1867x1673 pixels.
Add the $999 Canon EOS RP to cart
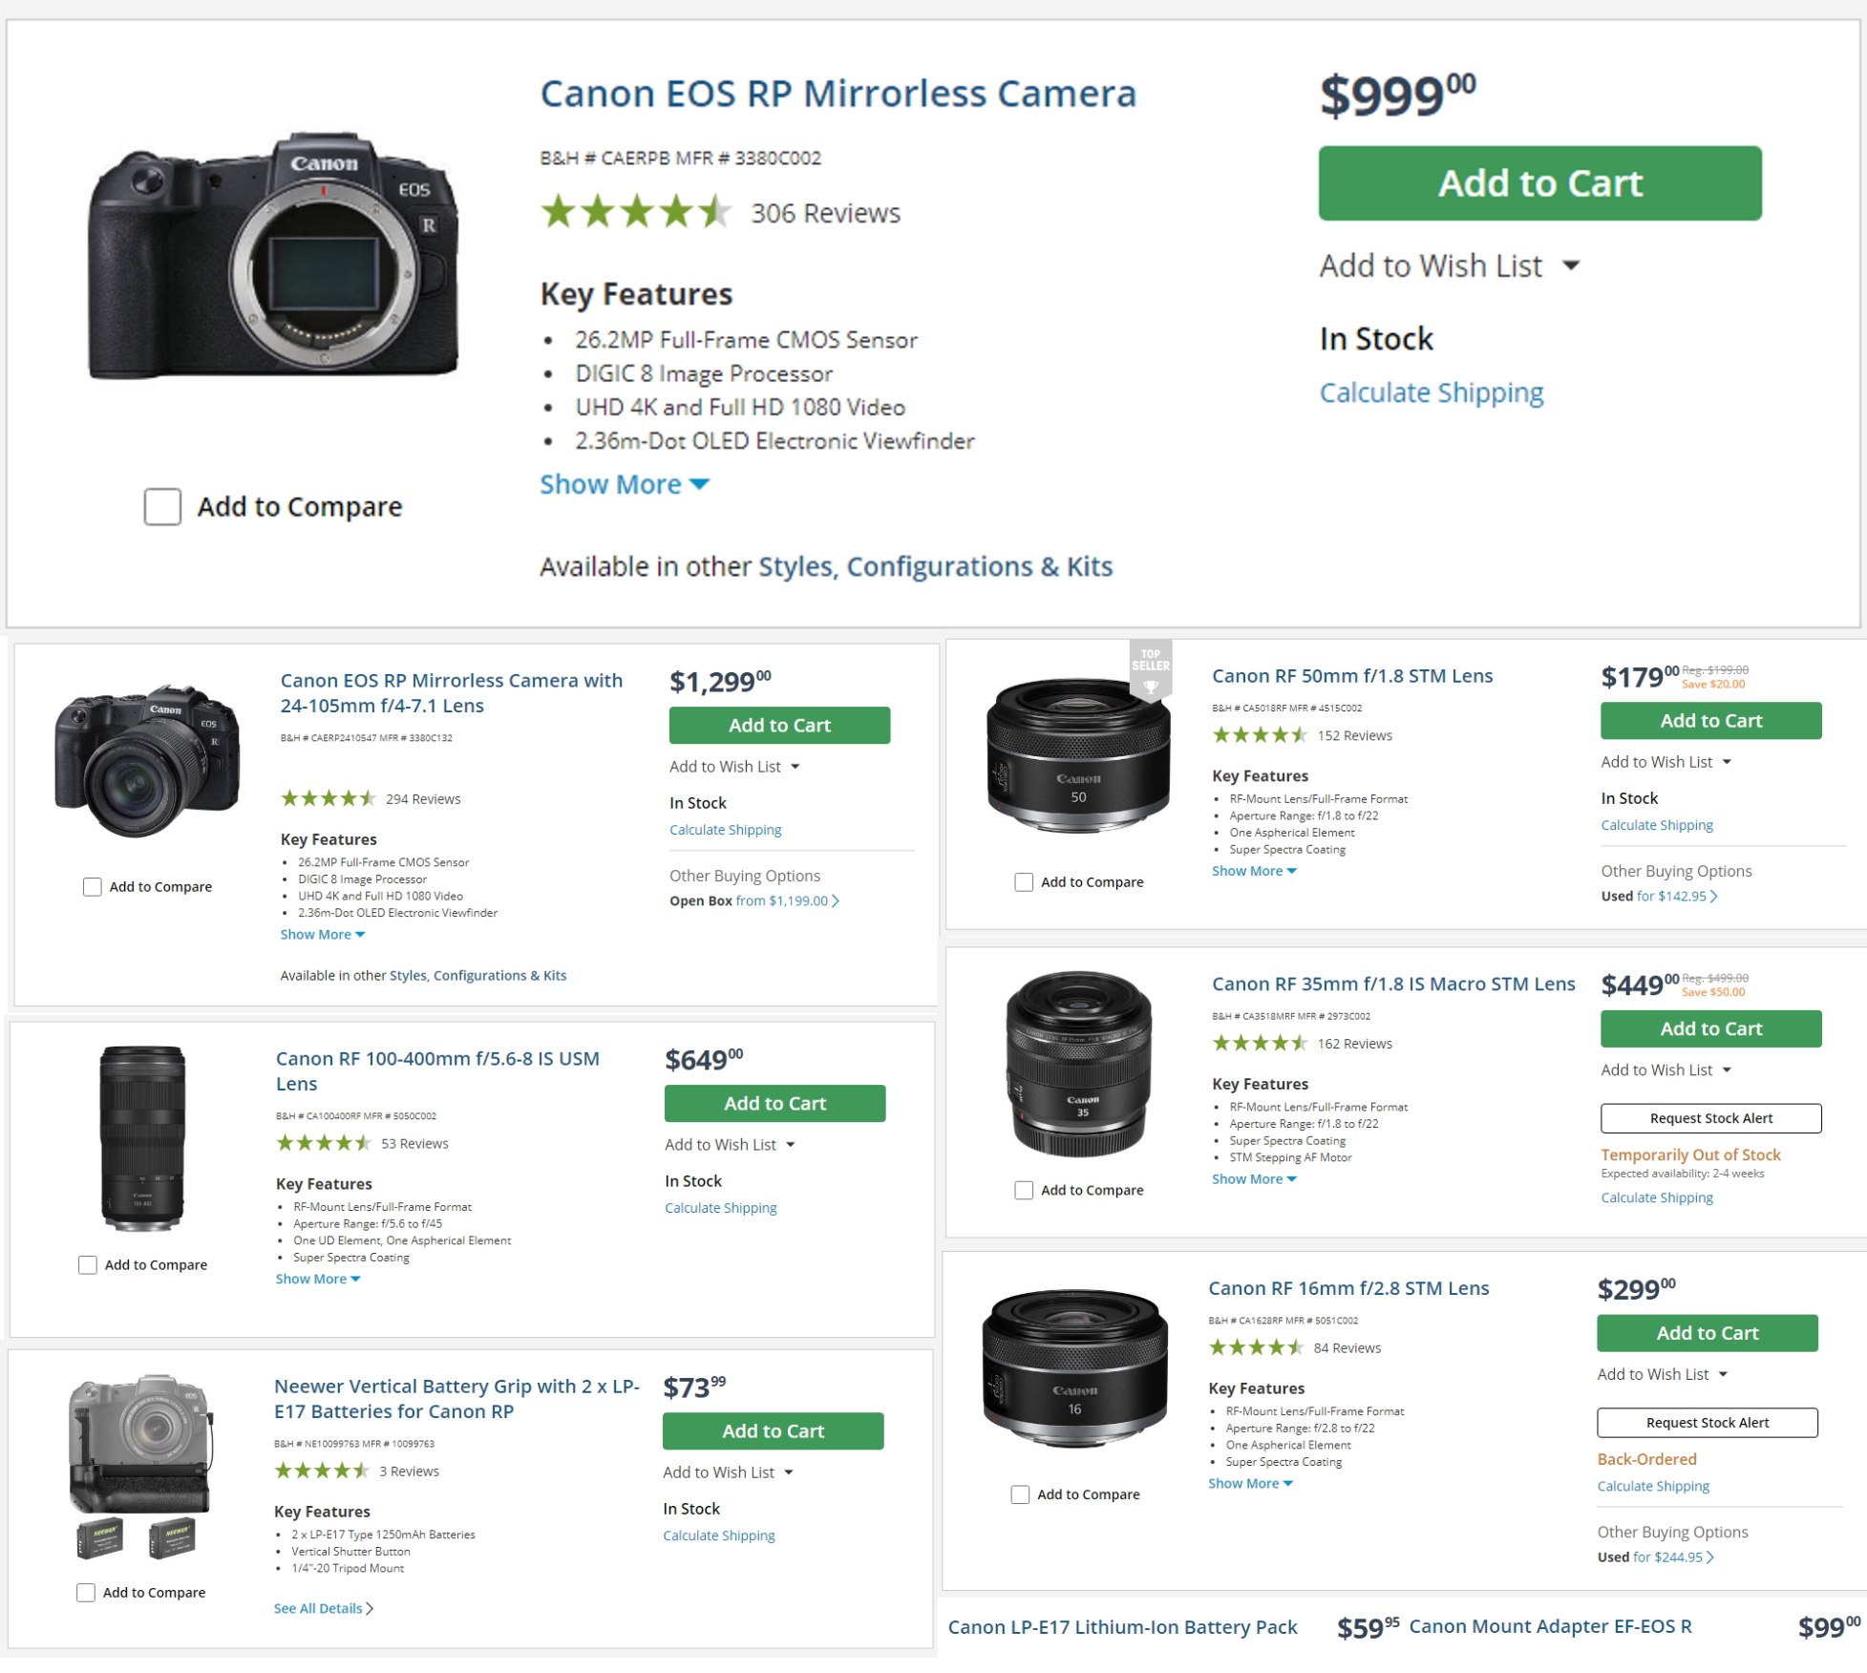1539,183
